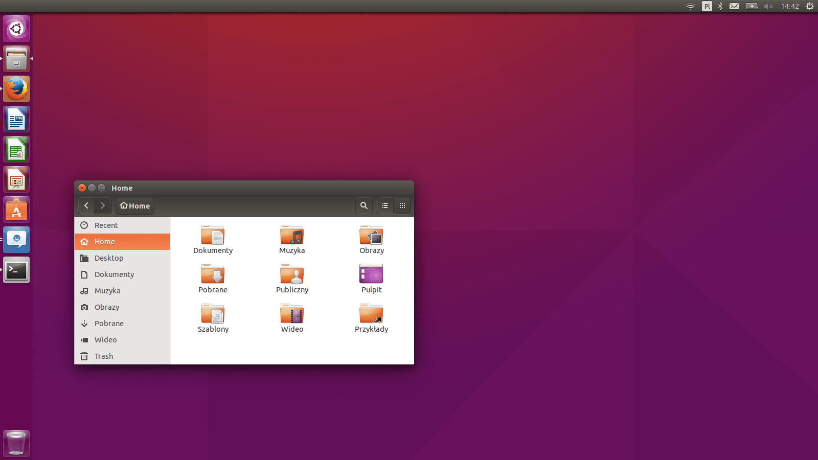Select Obrazy in the sidebar
This screenshot has height=460, width=818.
(x=122, y=307)
